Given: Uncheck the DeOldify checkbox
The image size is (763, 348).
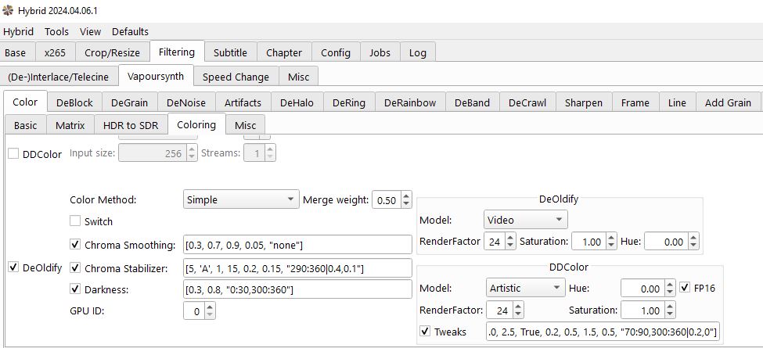Looking at the screenshot, I should point(13,267).
